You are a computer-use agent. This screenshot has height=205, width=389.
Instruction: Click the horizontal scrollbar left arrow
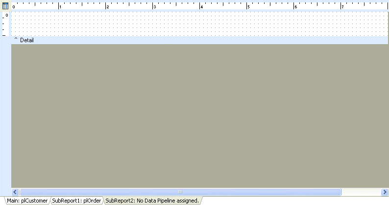(x=15, y=192)
